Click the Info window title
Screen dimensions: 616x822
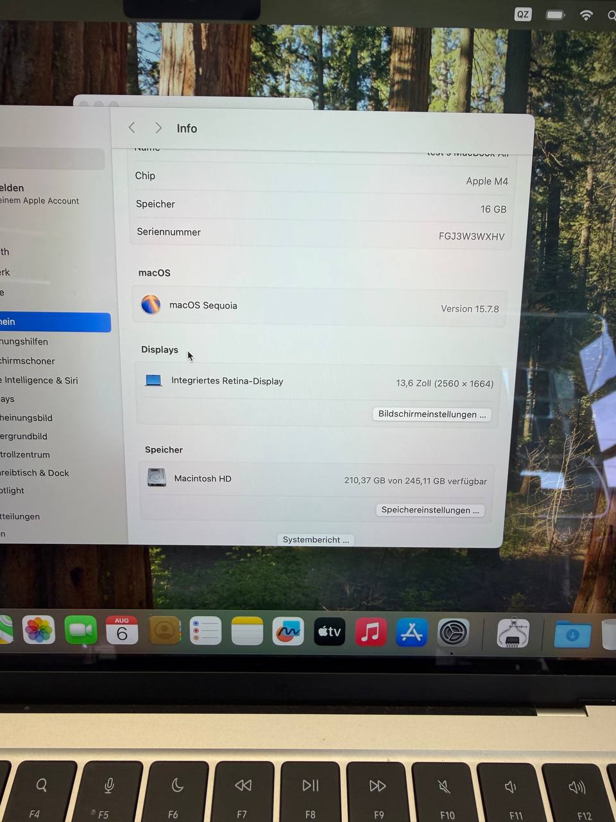pyautogui.click(x=187, y=128)
